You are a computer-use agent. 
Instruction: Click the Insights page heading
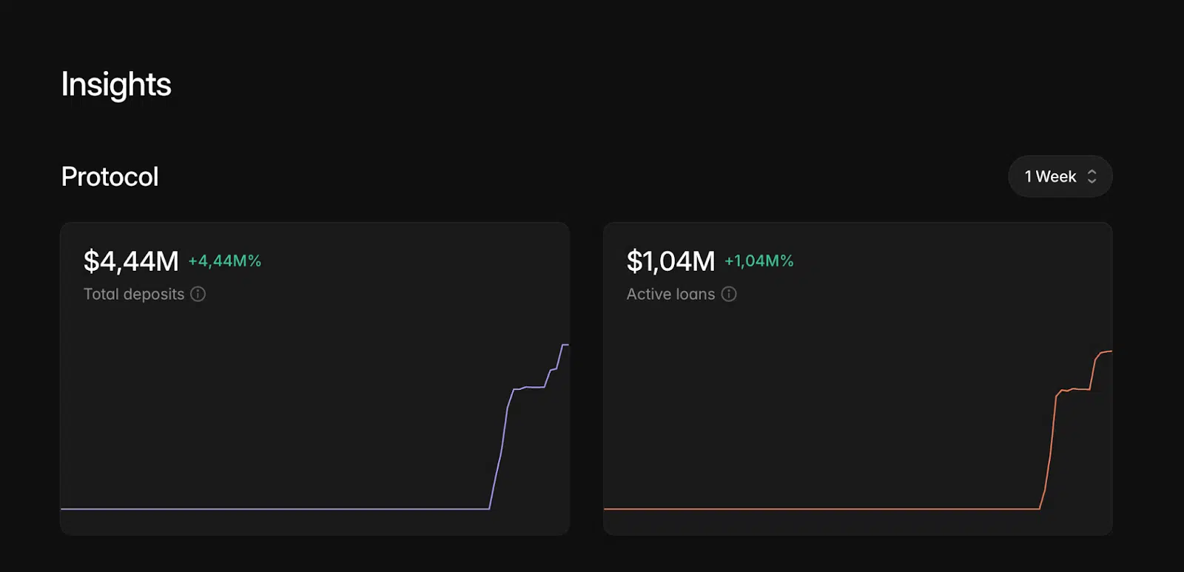pos(116,84)
